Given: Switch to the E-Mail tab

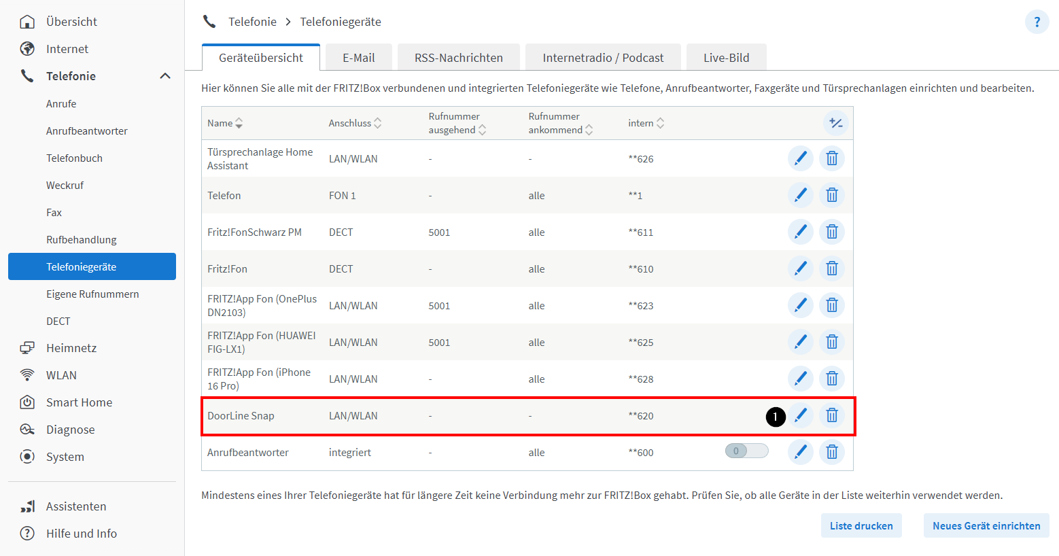Looking at the screenshot, I should [x=358, y=58].
